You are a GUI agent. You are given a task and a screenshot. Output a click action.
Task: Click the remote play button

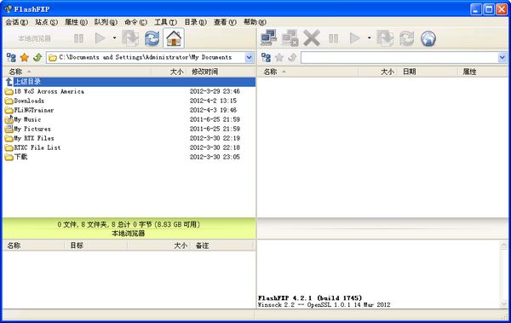point(354,38)
